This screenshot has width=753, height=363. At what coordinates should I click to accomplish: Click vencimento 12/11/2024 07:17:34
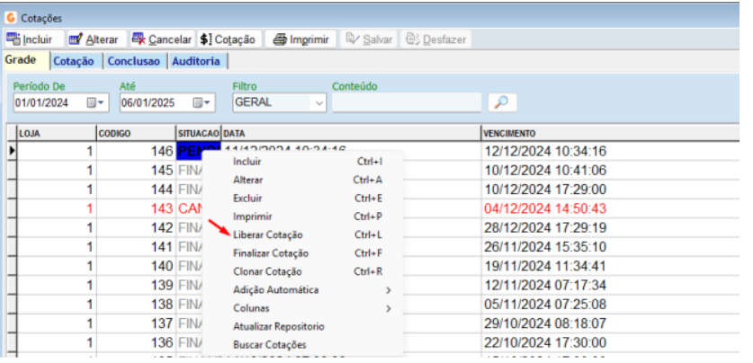[545, 286]
